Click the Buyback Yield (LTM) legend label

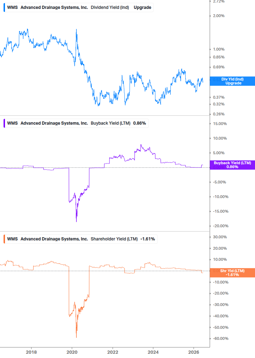(111, 123)
